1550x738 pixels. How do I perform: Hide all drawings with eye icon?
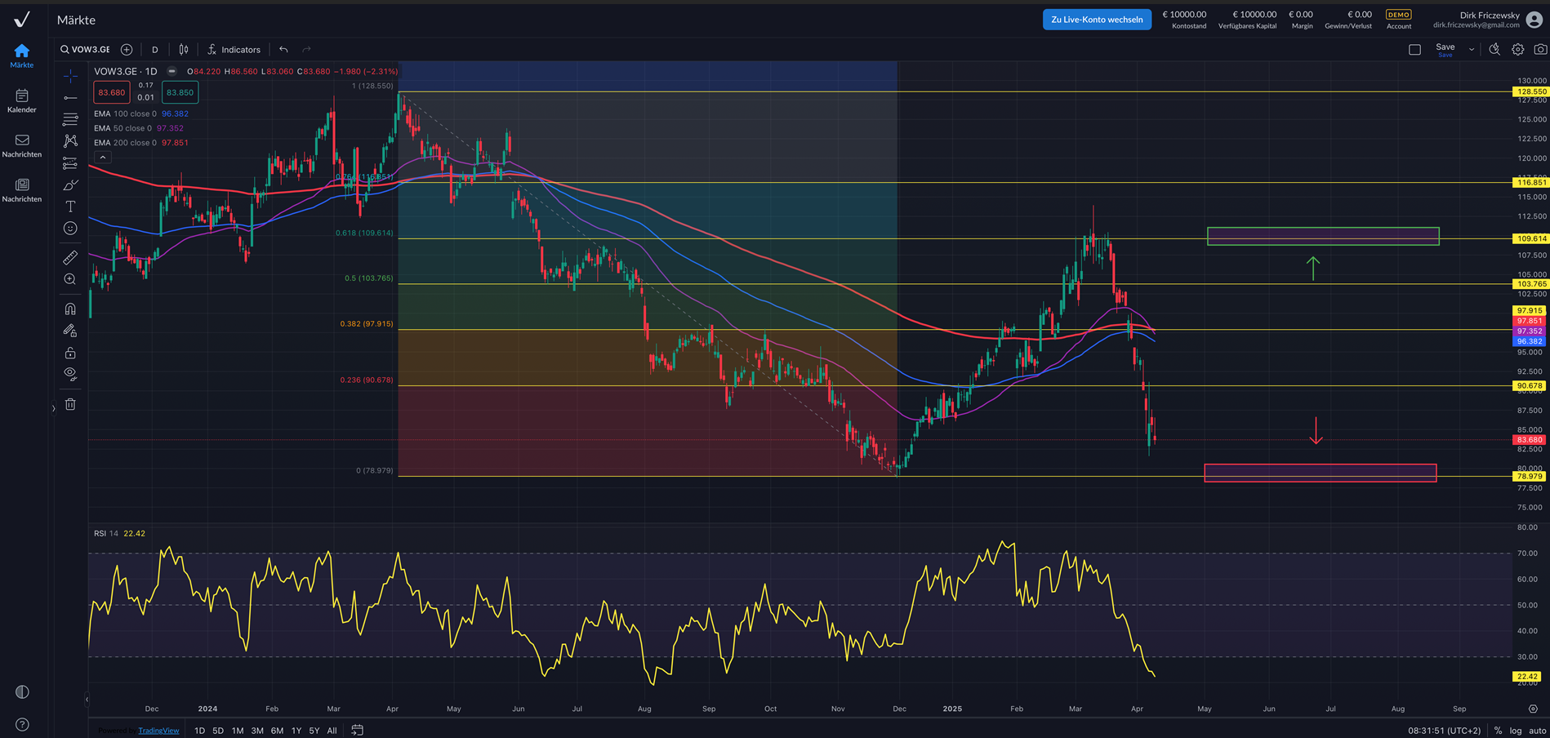70,374
